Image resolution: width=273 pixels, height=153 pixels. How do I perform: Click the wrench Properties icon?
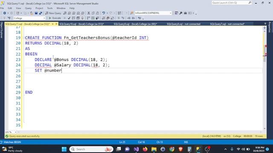click(x=181, y=13)
